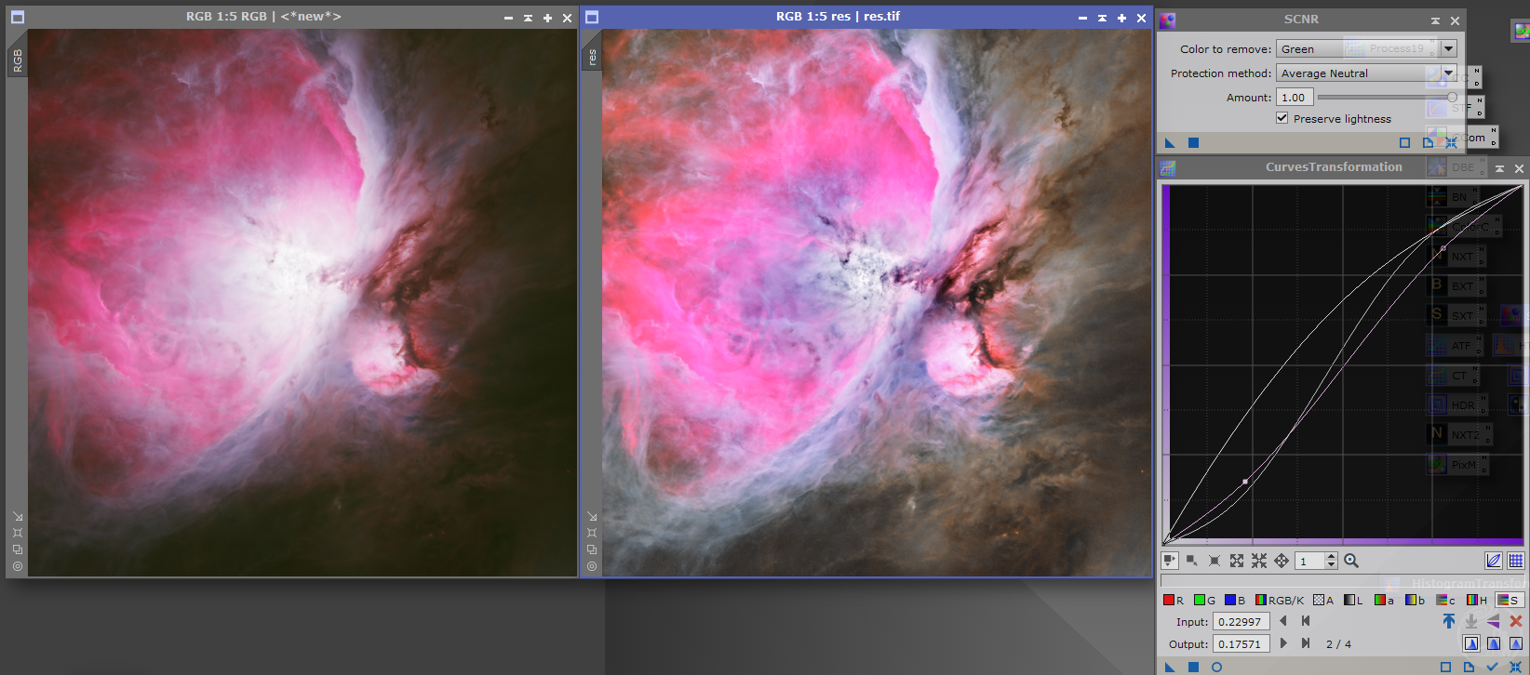Click the zoom magnifier icon in CurvesTransformation
Image resolution: width=1530 pixels, height=675 pixels.
click(1351, 561)
